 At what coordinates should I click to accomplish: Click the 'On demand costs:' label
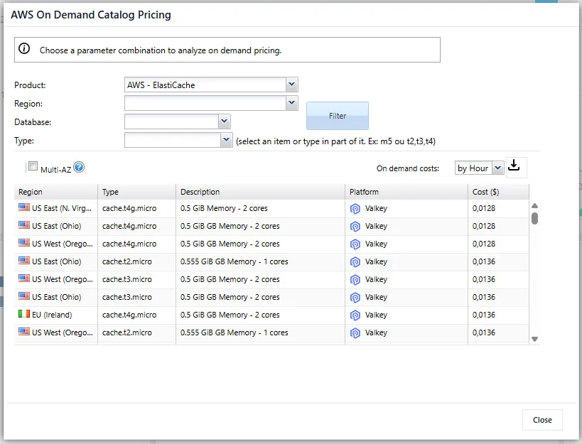pyautogui.click(x=408, y=168)
